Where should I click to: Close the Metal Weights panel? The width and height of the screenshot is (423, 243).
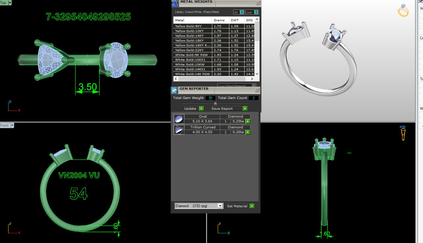258,3
